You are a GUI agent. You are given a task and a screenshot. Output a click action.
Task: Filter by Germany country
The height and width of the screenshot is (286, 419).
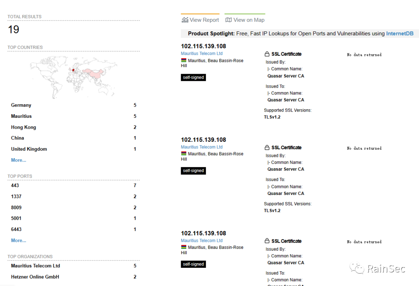point(21,105)
